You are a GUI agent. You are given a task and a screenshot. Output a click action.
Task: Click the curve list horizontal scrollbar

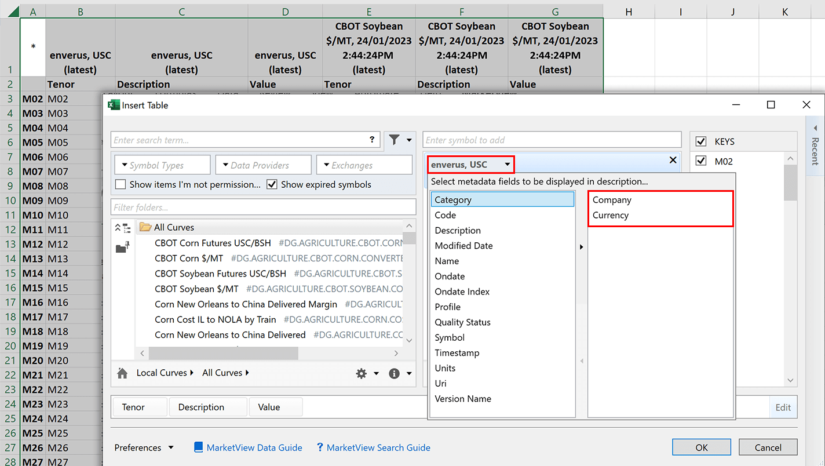tap(223, 353)
